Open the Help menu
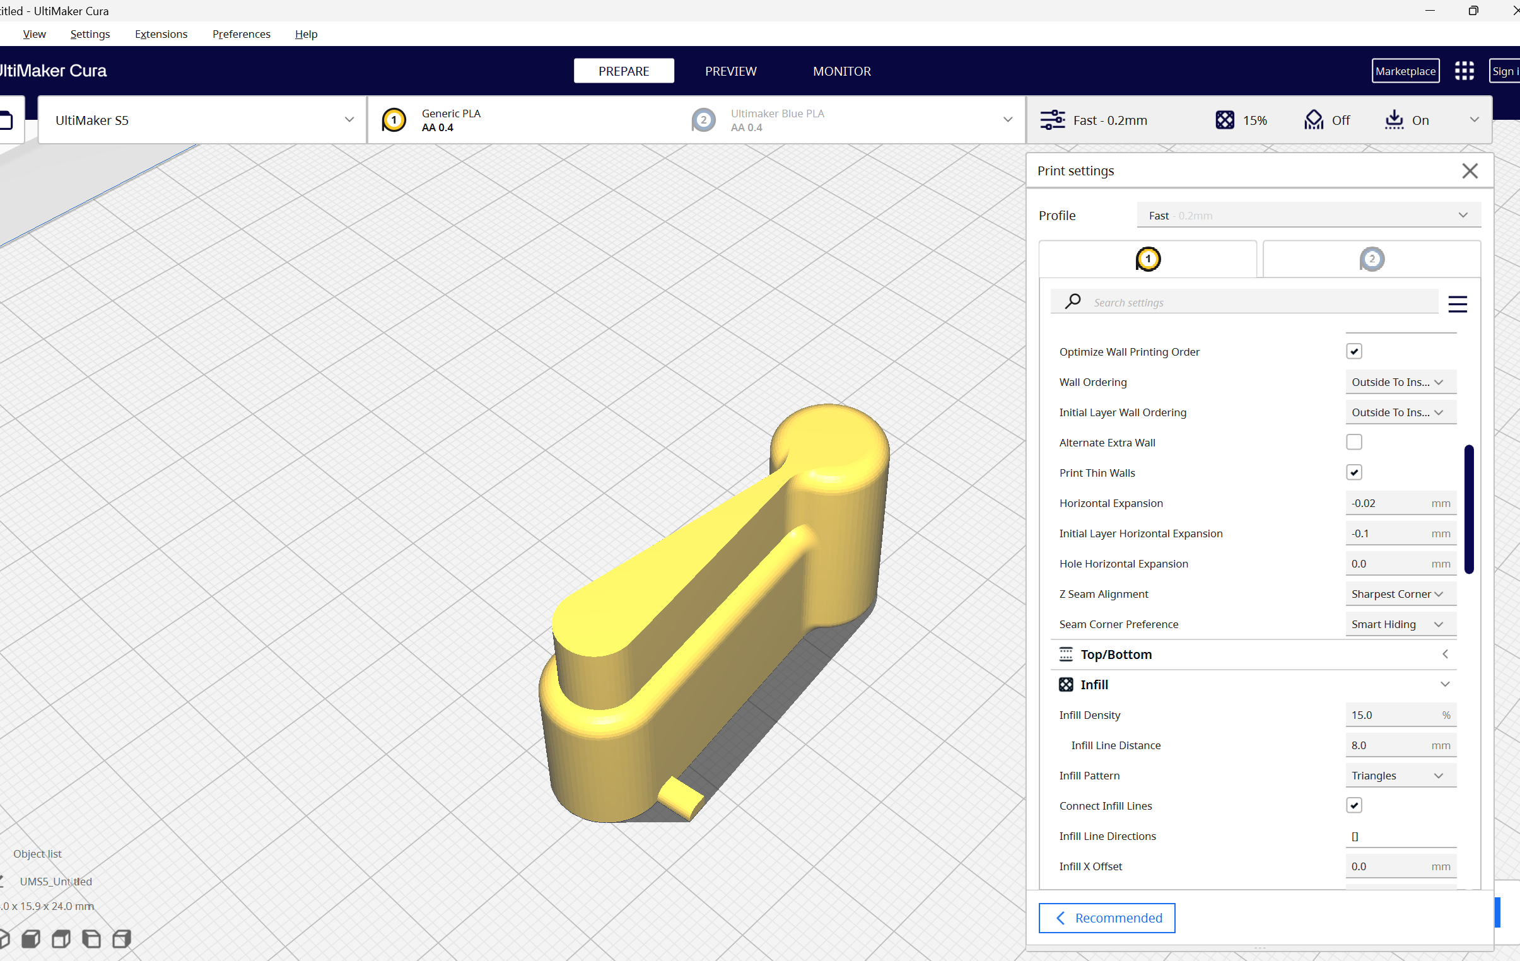 click(x=306, y=34)
